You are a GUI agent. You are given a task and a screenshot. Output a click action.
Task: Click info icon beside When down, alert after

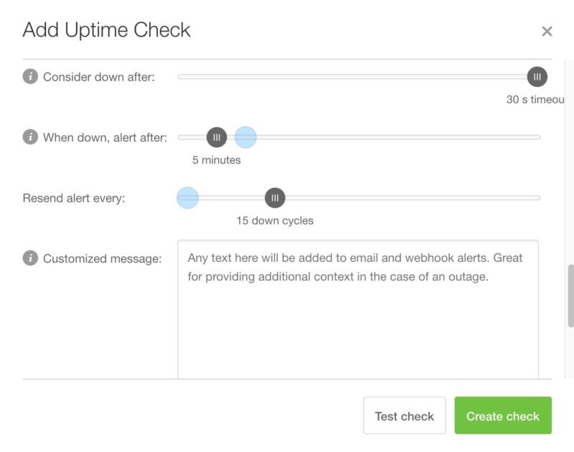pyautogui.click(x=30, y=137)
